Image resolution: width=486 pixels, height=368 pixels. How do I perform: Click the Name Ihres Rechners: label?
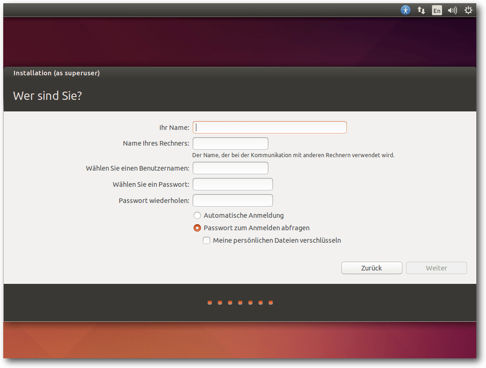coord(156,143)
